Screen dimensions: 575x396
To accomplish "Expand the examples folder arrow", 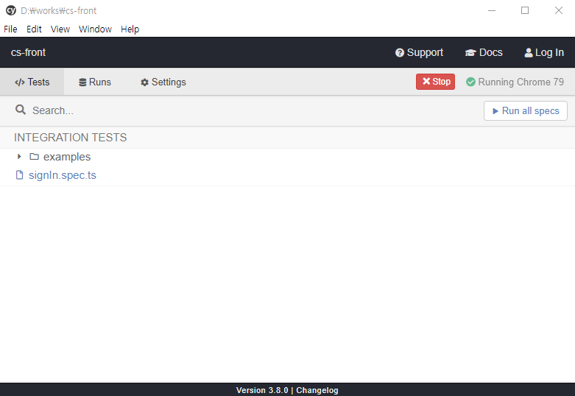I will pyautogui.click(x=19, y=157).
